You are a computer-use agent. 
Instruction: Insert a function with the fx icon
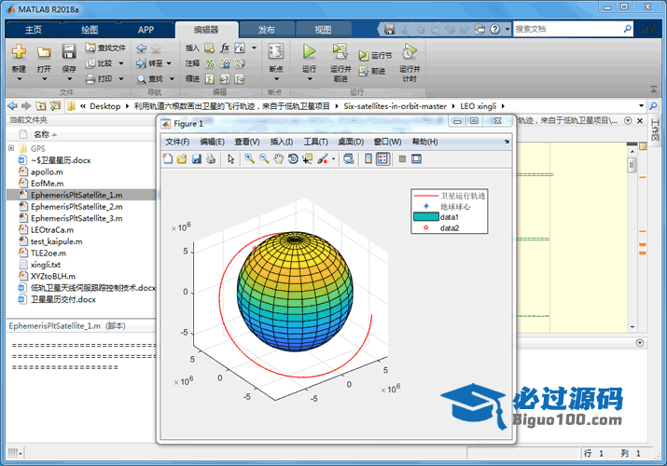225,48
